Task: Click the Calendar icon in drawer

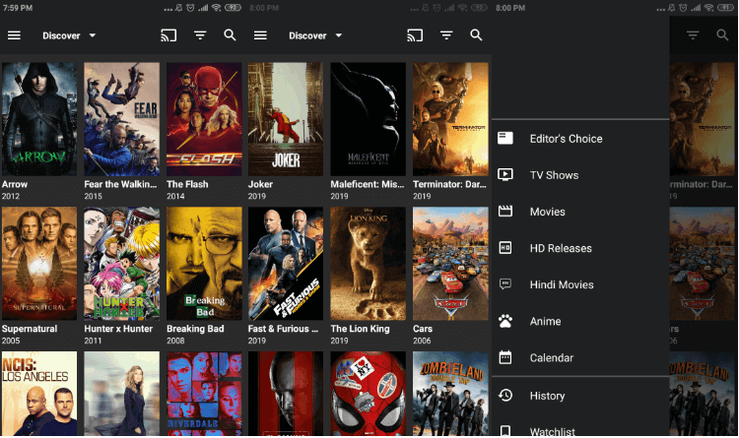Action: 505,357
